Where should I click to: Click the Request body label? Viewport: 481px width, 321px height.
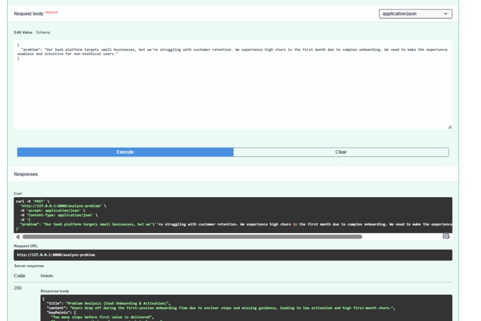tap(29, 14)
